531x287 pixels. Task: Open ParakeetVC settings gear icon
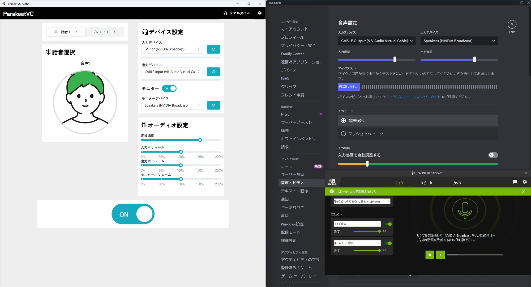tap(260, 13)
